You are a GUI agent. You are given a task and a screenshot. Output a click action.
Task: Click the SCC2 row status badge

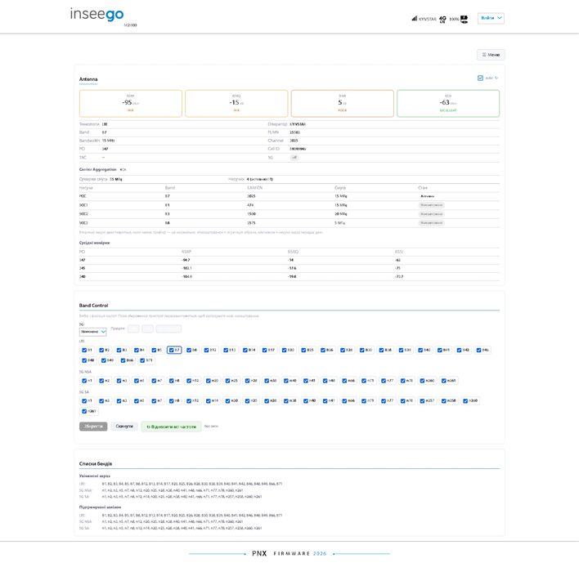click(x=431, y=214)
